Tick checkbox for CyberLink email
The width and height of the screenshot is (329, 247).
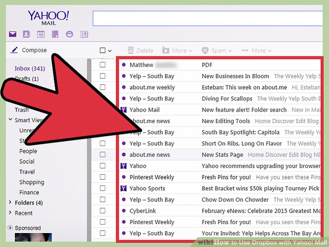[103, 210]
